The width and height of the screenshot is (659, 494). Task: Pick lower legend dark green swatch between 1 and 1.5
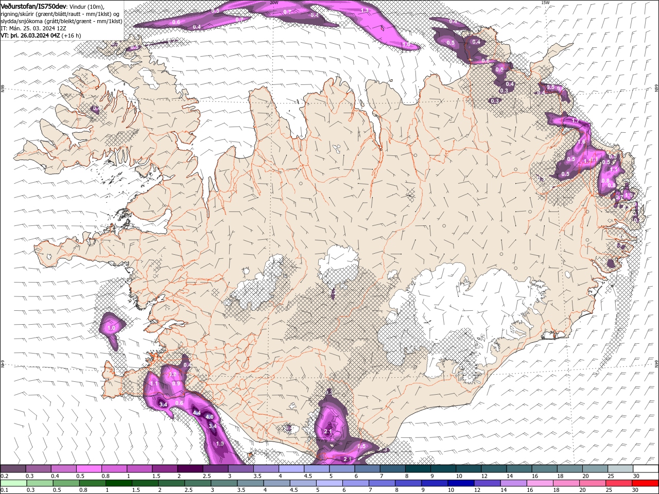(x=118, y=483)
